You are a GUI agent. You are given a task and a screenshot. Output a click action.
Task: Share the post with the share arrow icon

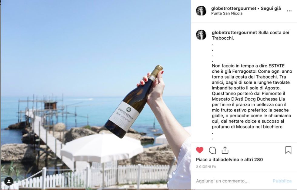[x=225, y=150]
